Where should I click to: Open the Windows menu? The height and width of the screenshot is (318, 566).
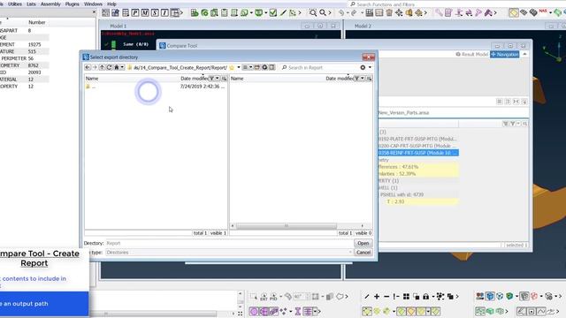pyautogui.click(x=93, y=4)
